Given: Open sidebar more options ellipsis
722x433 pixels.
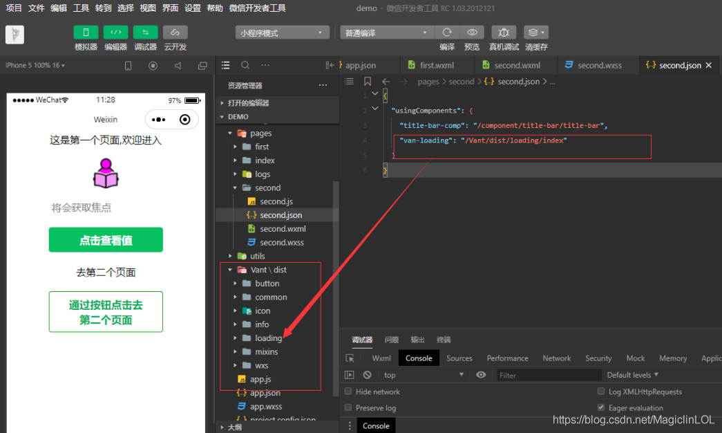Looking at the screenshot, I should [265, 65].
